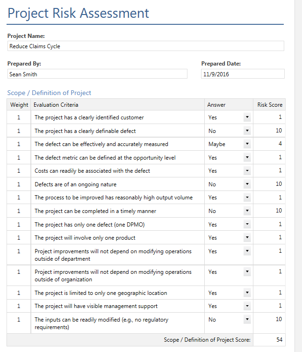Open Answer dropdown for outside of organization row
The width and height of the screenshot is (302, 352).
tap(247, 272)
